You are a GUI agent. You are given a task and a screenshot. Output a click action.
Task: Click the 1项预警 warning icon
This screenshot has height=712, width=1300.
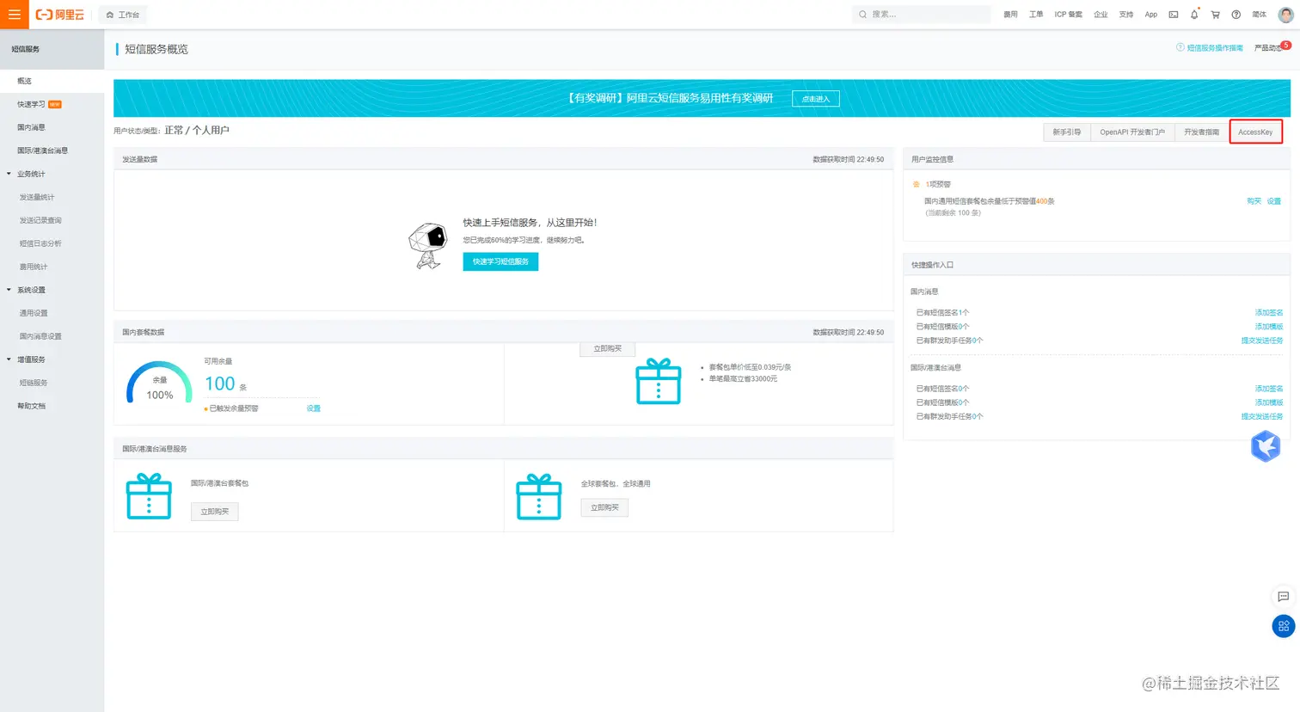[916, 185]
